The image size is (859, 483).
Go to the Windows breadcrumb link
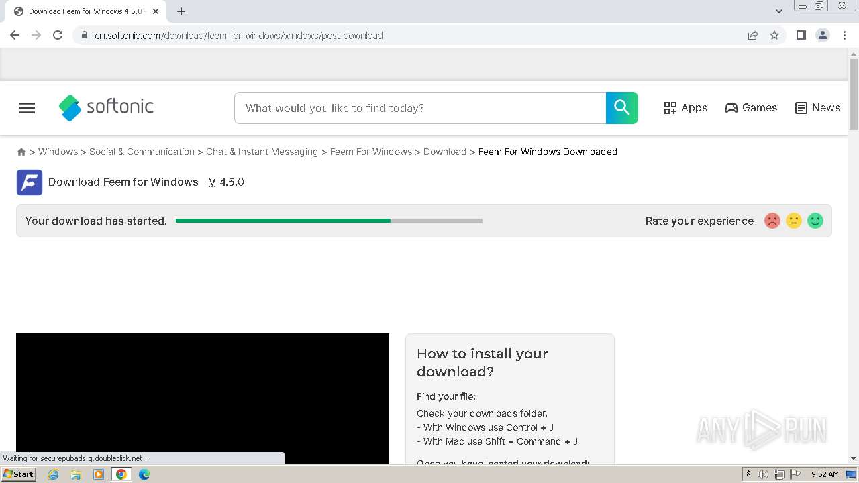click(x=58, y=152)
